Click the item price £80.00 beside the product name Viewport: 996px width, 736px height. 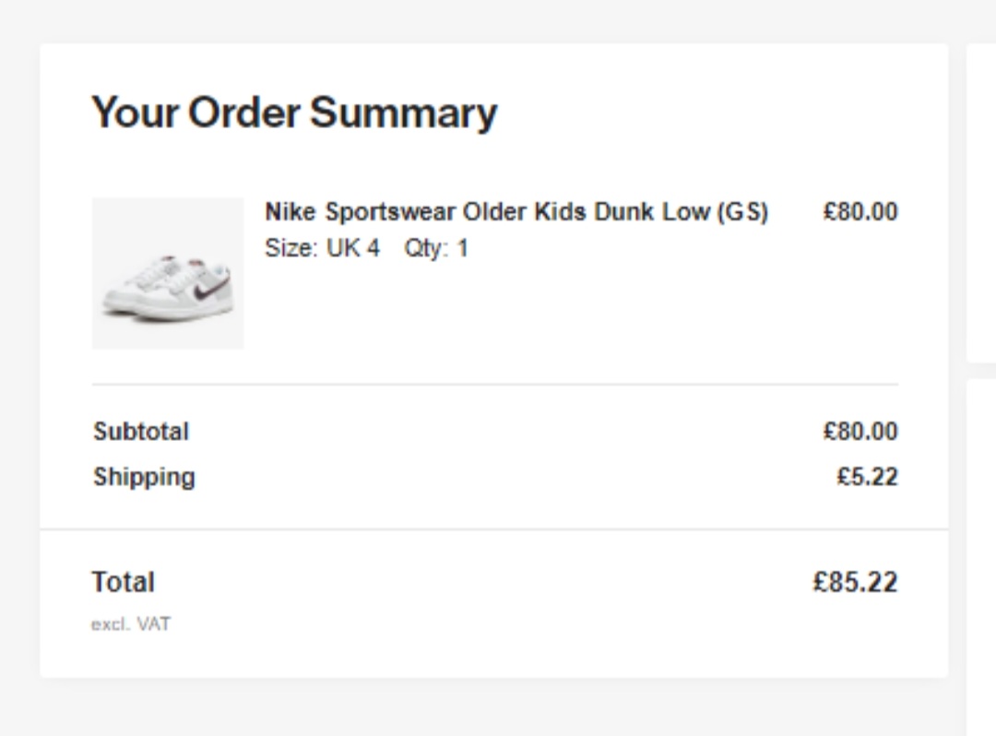[x=860, y=212]
